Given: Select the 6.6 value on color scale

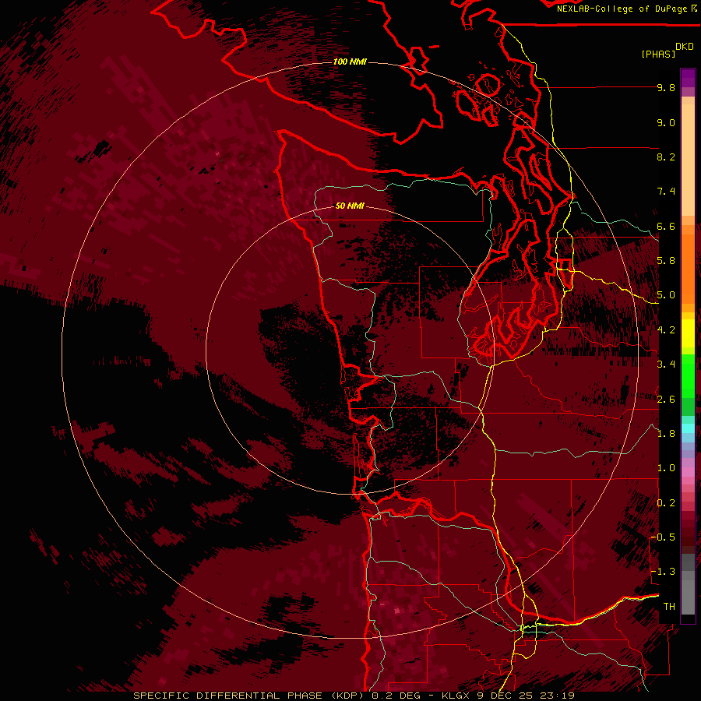Looking at the screenshot, I should point(666,226).
